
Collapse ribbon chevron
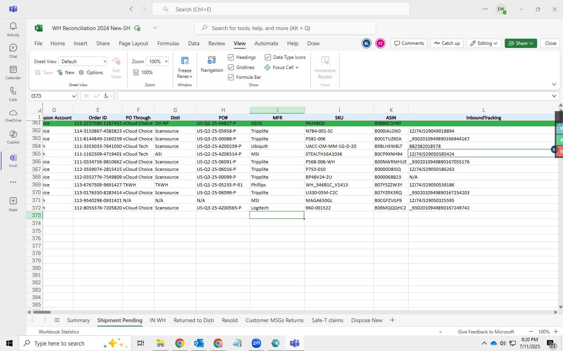(554, 84)
